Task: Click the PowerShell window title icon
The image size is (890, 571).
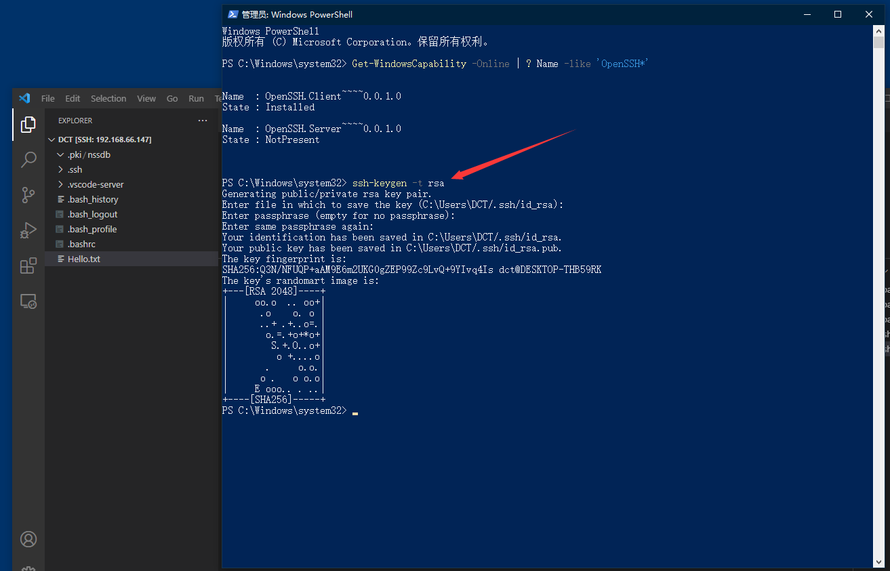Action: 232,14
